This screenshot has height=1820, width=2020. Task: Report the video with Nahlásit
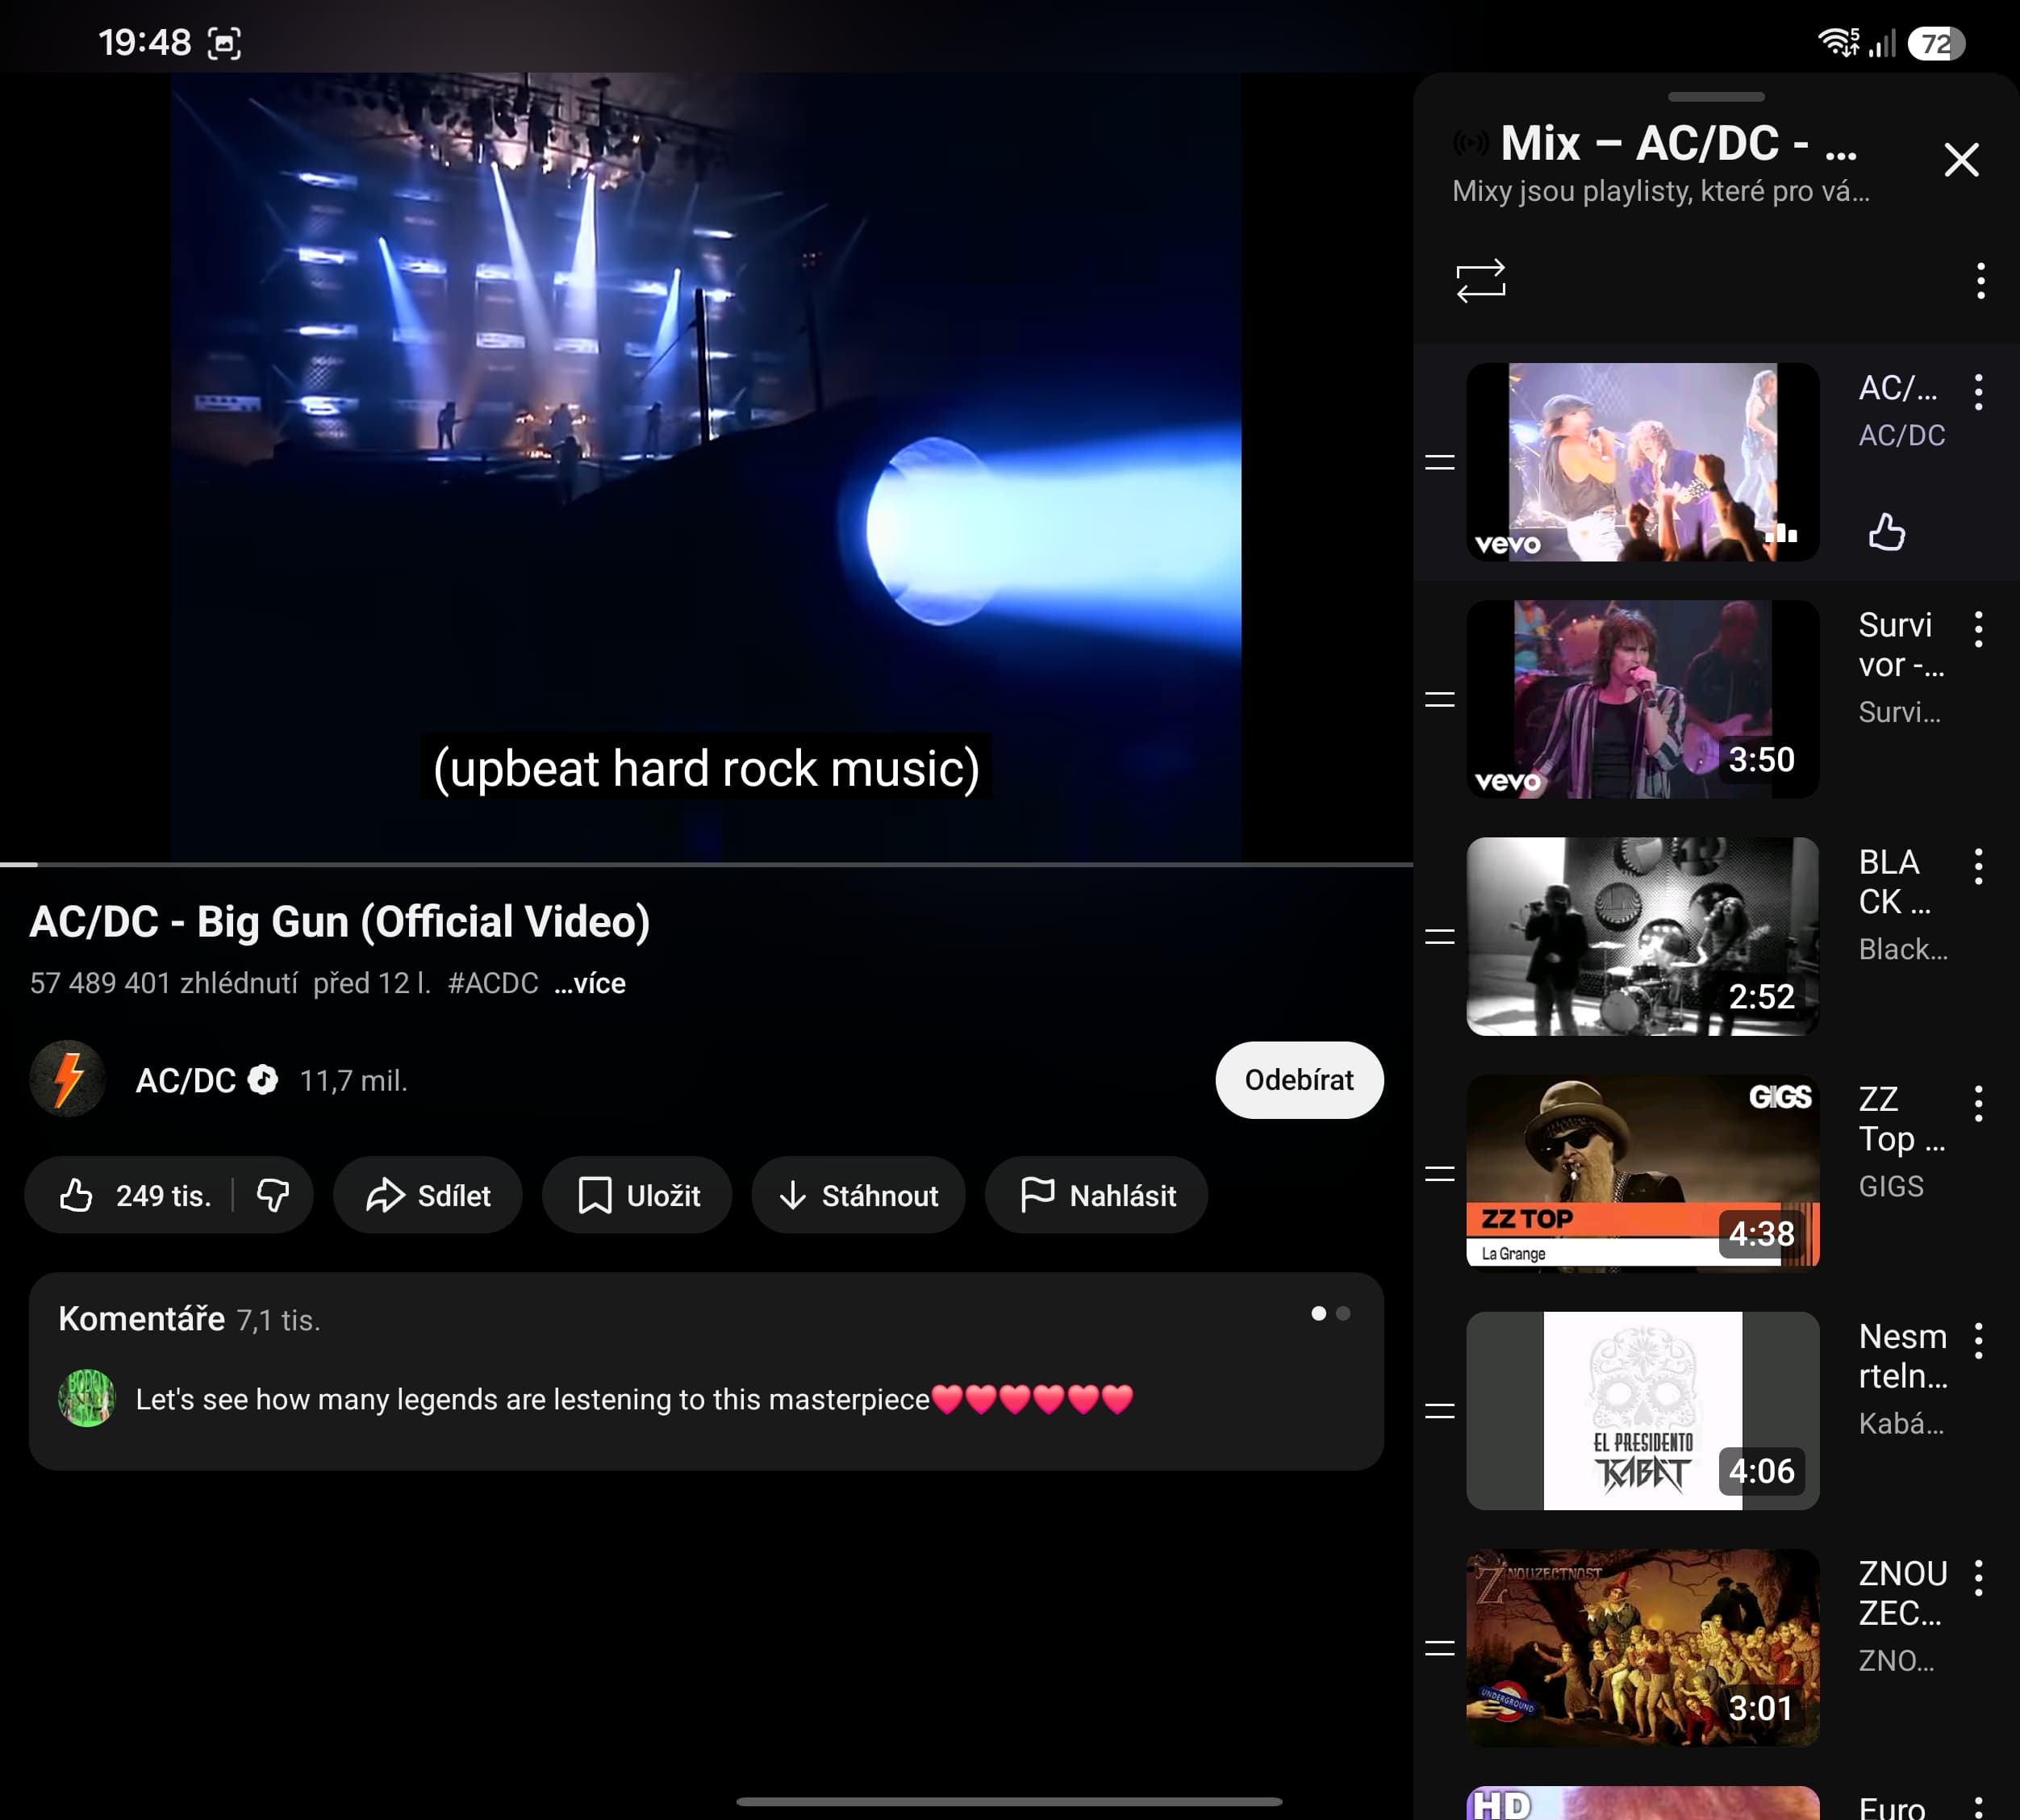click(1097, 1195)
